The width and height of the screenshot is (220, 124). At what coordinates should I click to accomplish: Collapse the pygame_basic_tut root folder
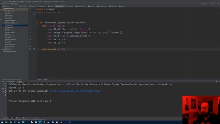tap(2, 8)
